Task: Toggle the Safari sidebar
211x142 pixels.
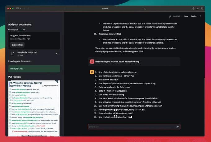Action: point(17,8)
